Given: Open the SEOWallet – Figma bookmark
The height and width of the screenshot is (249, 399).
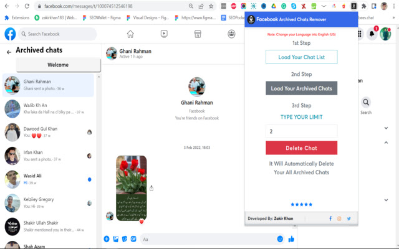Looking at the screenshot, I should (x=102, y=17).
